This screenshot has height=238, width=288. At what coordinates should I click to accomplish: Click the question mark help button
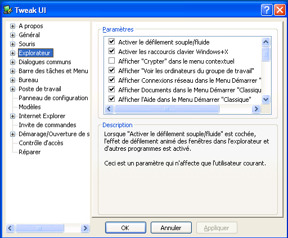click(x=267, y=10)
